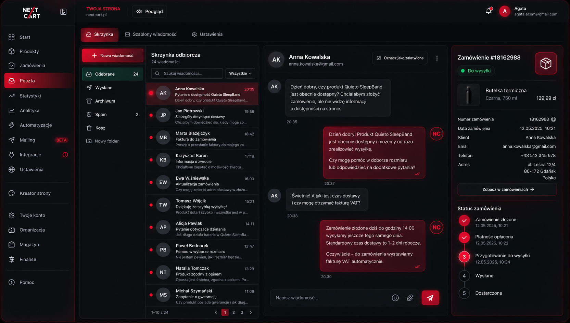Mark conversation as resolved (Oznacz jako załatwione)
Viewport: 570px width, 323px height.
(400, 58)
